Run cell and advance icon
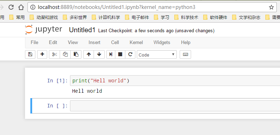The height and width of the screenshot is (135, 280). coord(111,54)
